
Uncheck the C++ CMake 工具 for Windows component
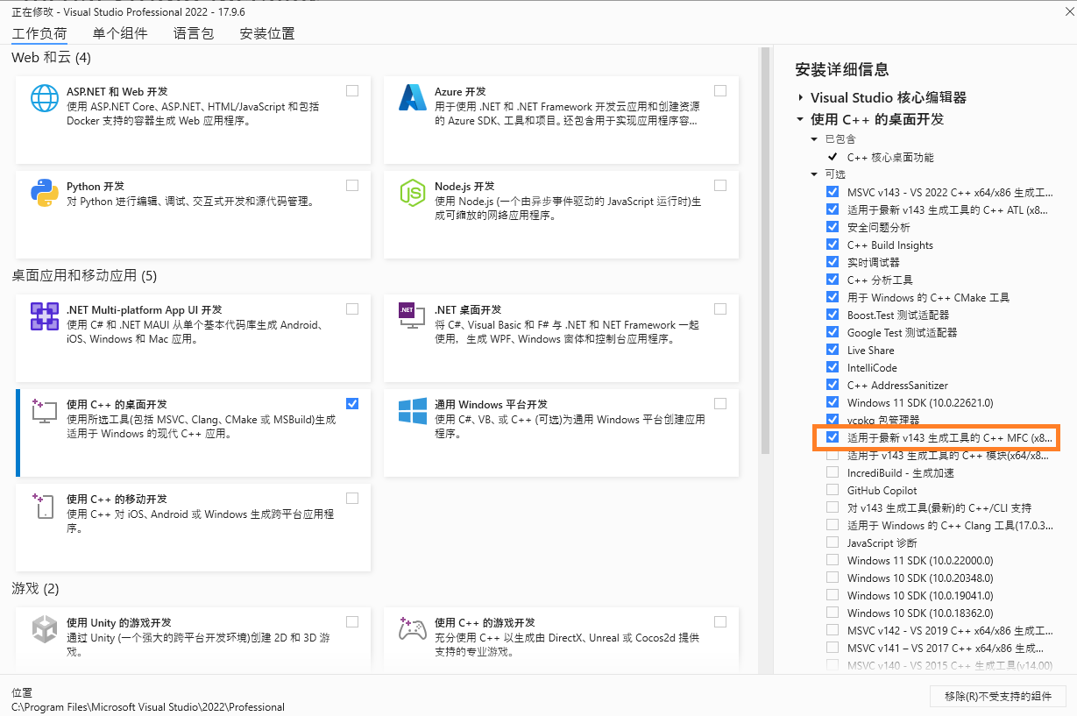click(x=832, y=297)
